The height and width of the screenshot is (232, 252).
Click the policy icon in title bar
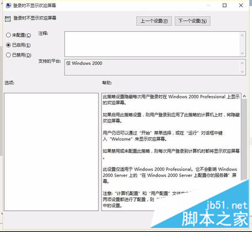pos(8,6)
